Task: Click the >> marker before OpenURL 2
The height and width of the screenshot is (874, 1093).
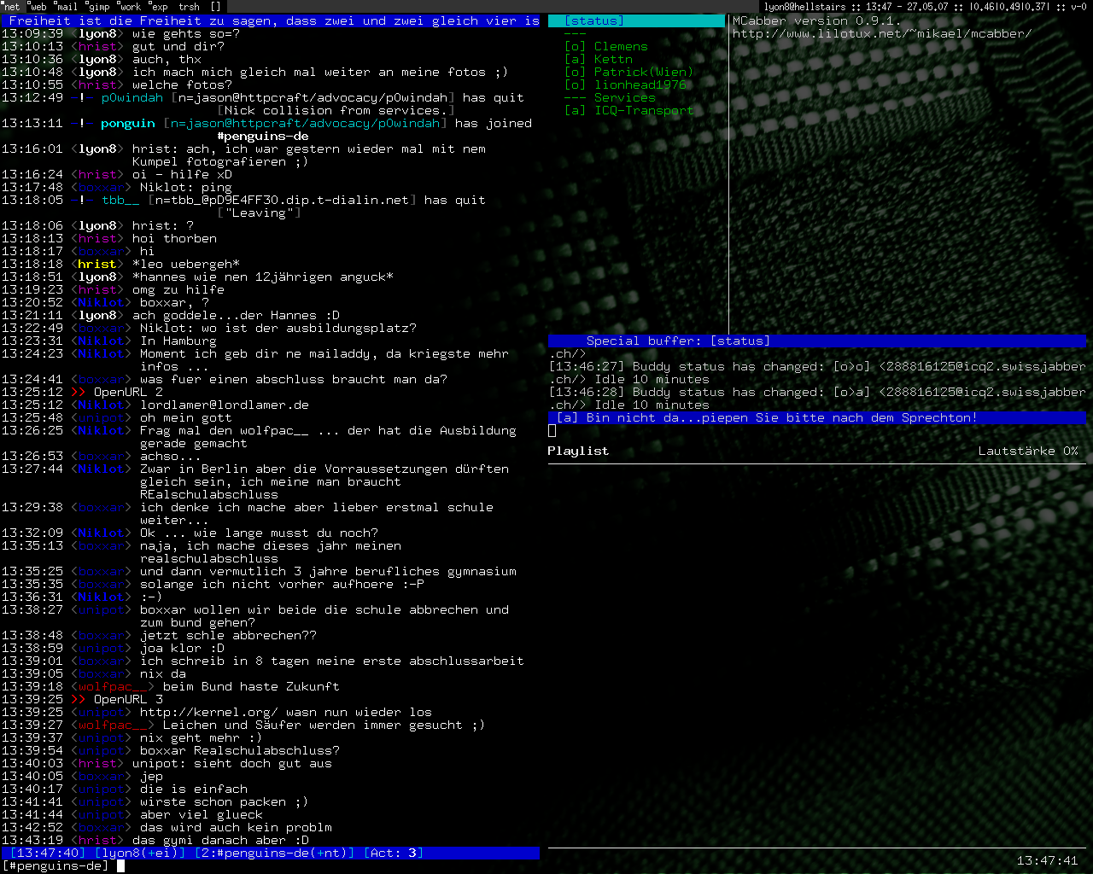Action: tap(79, 393)
